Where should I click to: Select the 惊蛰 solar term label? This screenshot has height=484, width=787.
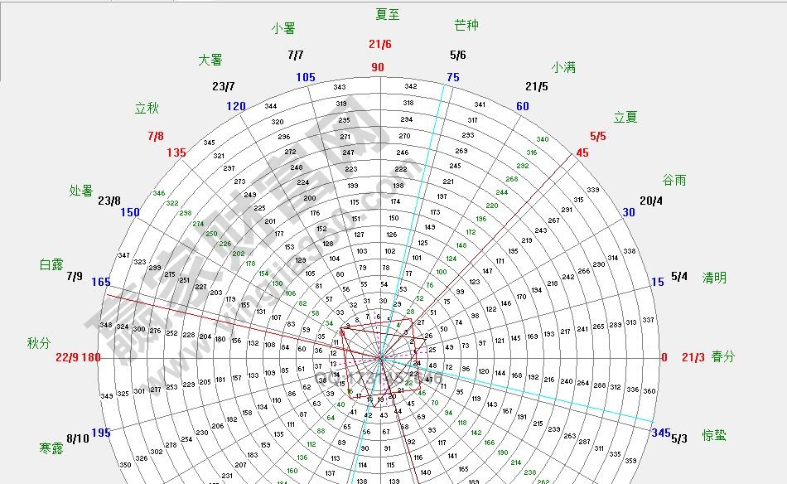[713, 435]
